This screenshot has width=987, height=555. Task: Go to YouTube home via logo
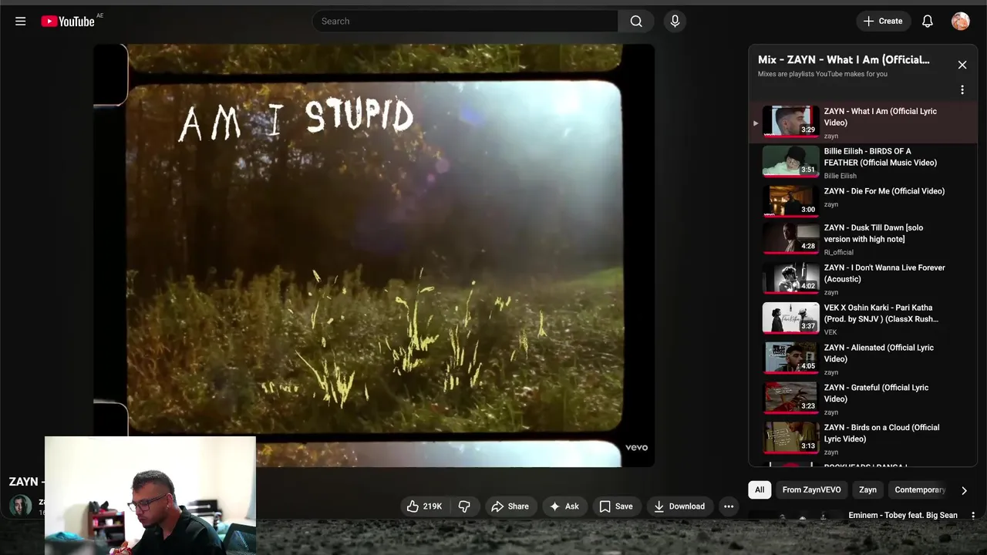(x=68, y=22)
